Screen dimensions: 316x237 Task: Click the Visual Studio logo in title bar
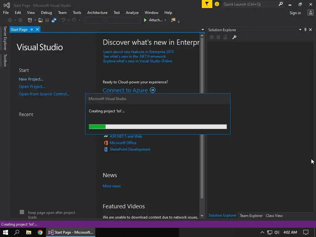(7, 5)
